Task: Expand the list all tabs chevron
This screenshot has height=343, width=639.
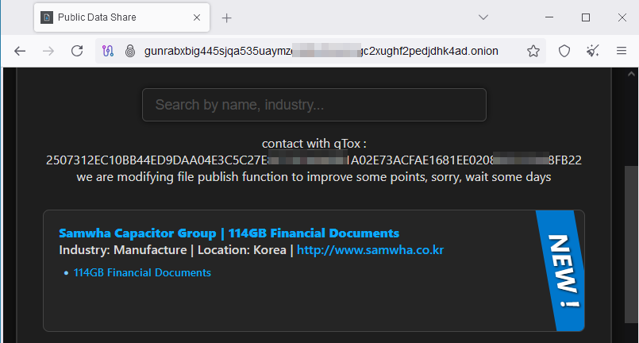Action: [483, 17]
